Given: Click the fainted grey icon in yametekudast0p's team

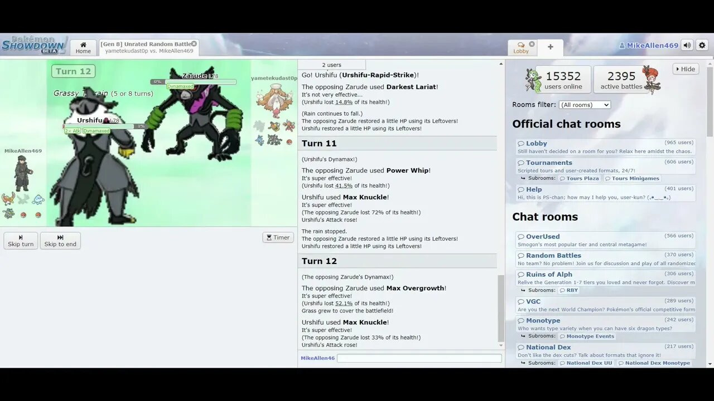Looking at the screenshot, I should click(x=259, y=126).
